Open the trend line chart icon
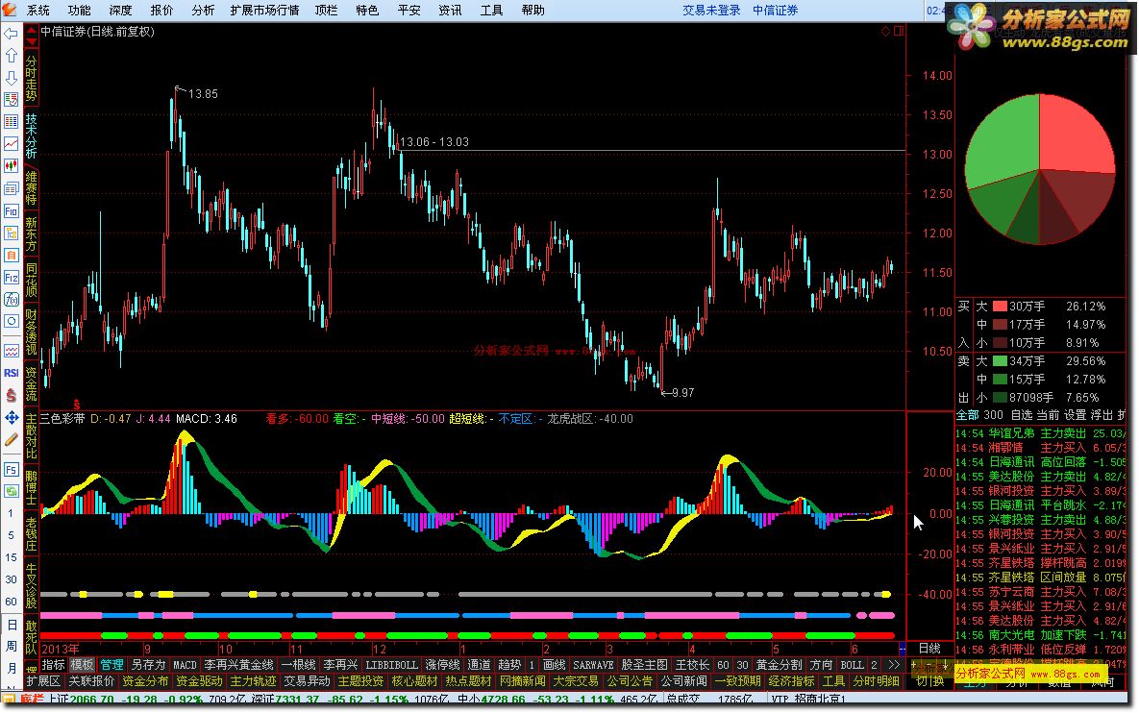The image size is (1139, 713). (11, 144)
